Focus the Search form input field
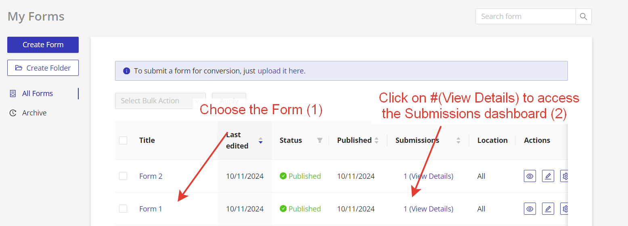Screen dimensions: 628x226 (x=525, y=17)
